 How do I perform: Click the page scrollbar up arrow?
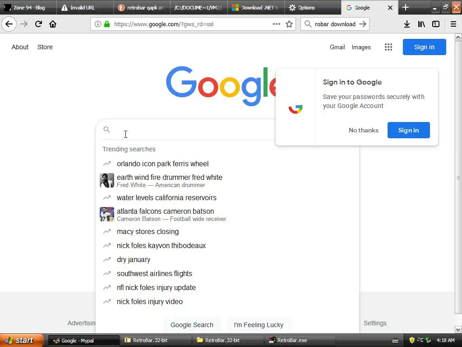458,38
